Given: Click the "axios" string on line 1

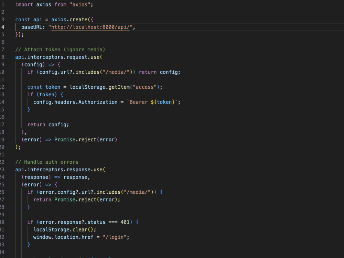Looking at the screenshot, I should (80, 4).
